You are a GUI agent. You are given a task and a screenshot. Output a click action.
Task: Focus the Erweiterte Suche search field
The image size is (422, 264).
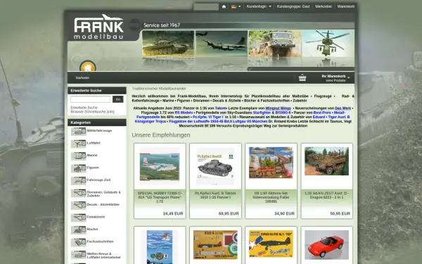(x=91, y=99)
